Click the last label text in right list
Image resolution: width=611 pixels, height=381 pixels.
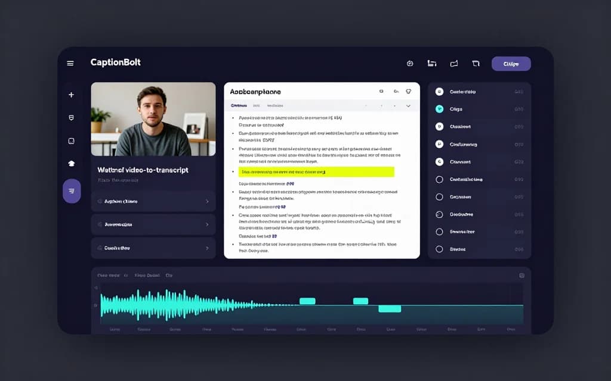point(458,249)
